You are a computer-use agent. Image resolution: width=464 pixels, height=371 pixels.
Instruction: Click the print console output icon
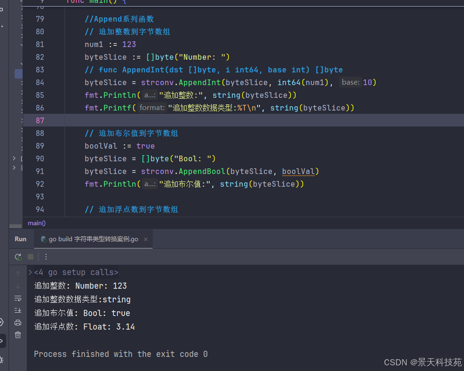[x=18, y=323]
